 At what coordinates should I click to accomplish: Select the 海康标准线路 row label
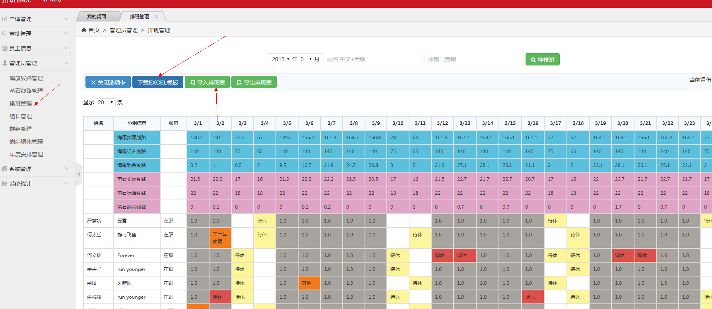[137, 152]
